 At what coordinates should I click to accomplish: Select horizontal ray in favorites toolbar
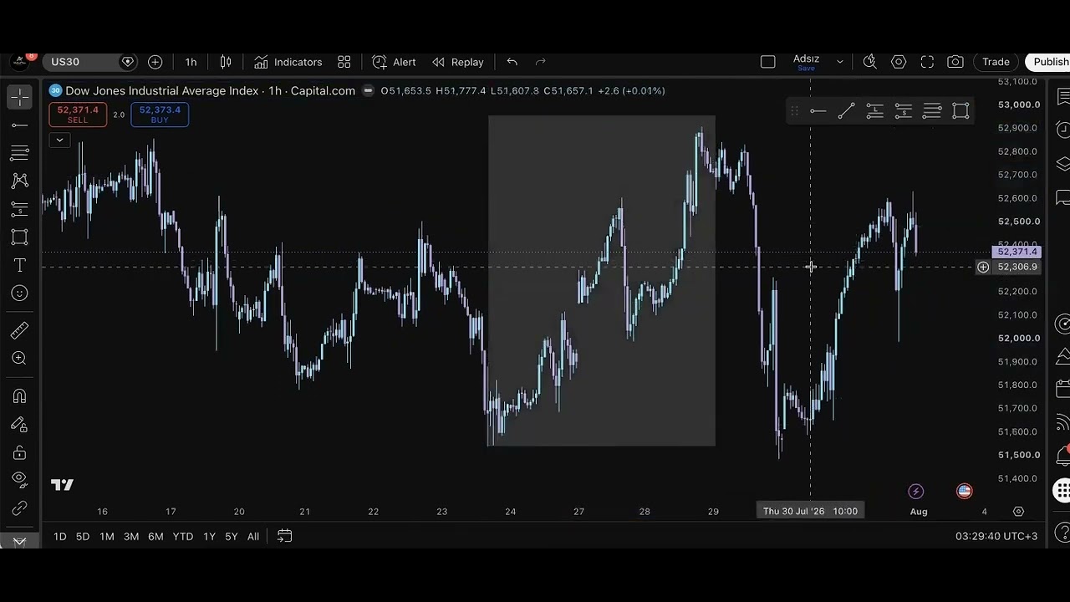[818, 110]
